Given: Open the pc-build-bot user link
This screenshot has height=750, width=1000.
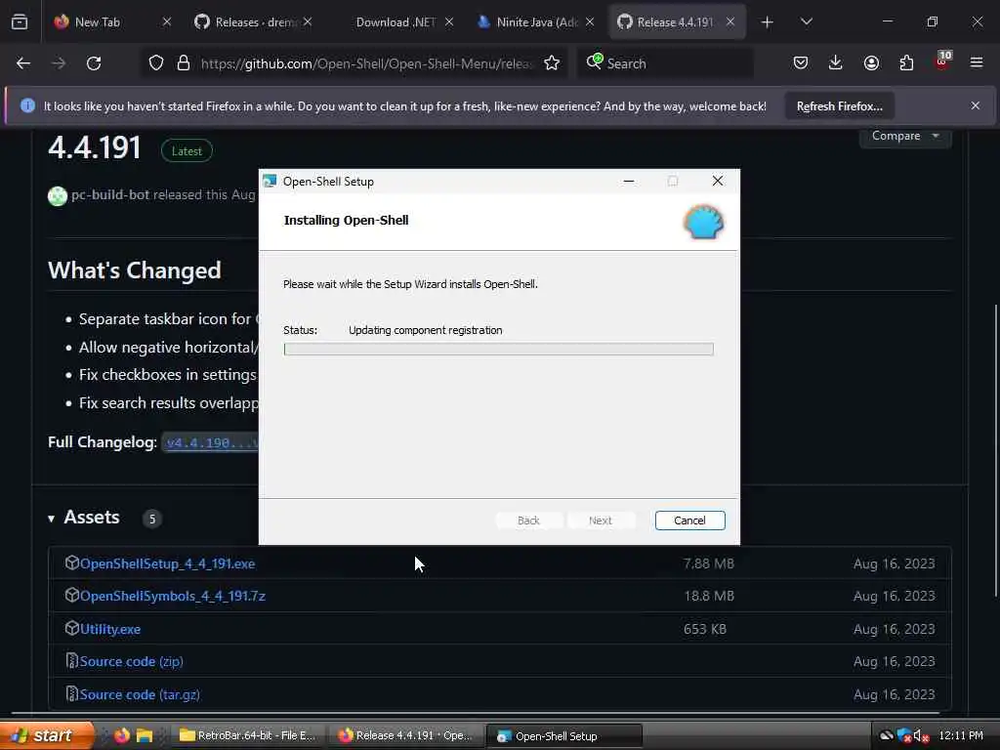Looking at the screenshot, I should pyautogui.click(x=109, y=194).
